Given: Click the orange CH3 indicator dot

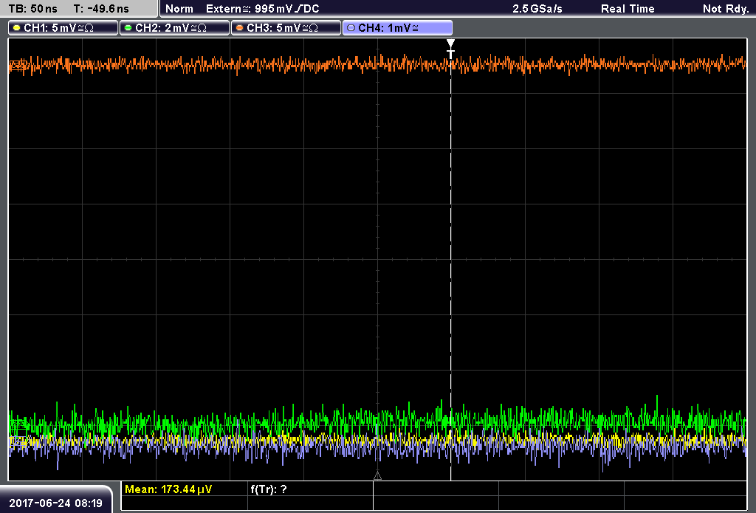Looking at the screenshot, I should (x=240, y=28).
